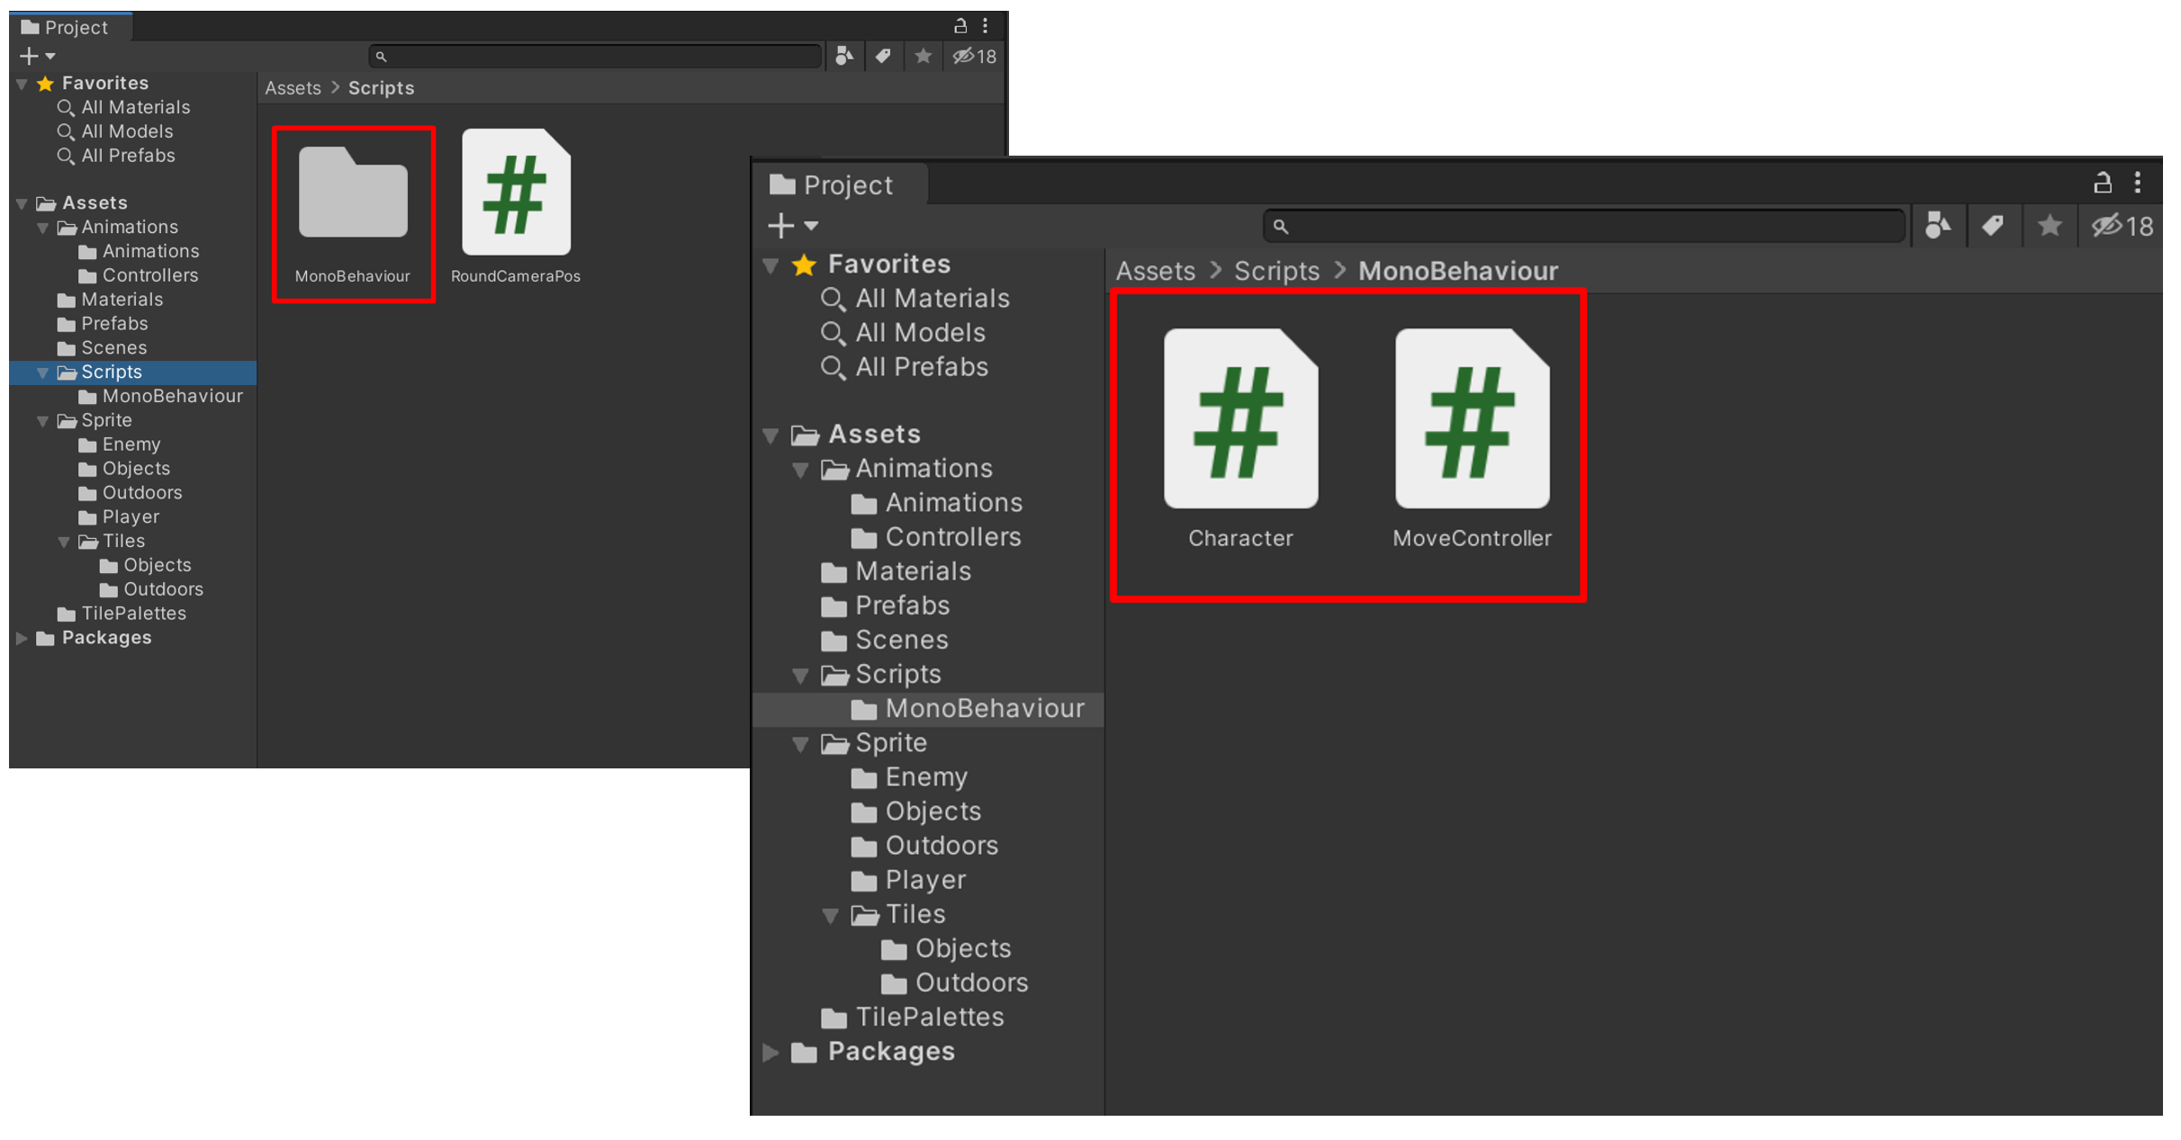Click Scripts in the MonoBehaviour breadcrumb path
2181x1140 pixels.
tap(1275, 271)
